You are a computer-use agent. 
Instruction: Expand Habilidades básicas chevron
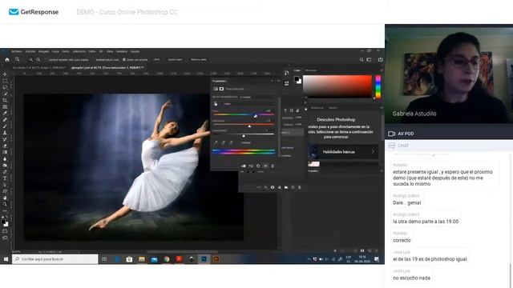pos(373,151)
